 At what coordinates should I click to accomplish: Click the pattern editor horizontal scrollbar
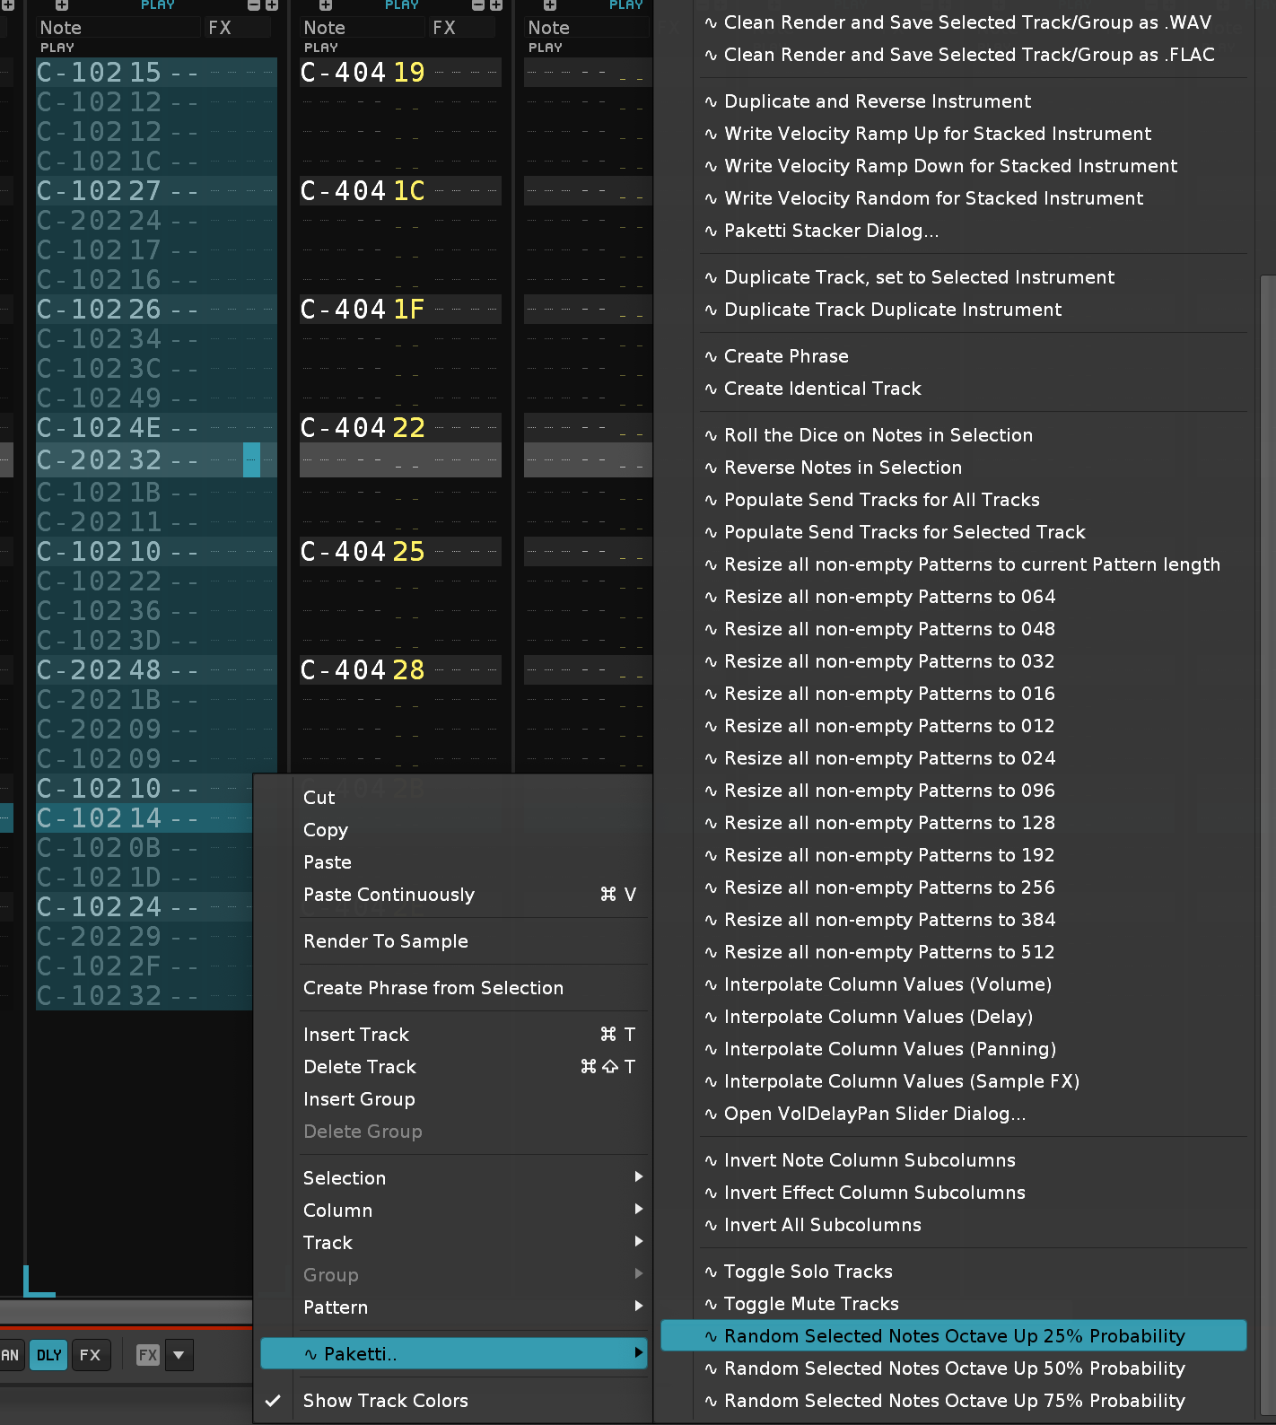coord(126,1311)
